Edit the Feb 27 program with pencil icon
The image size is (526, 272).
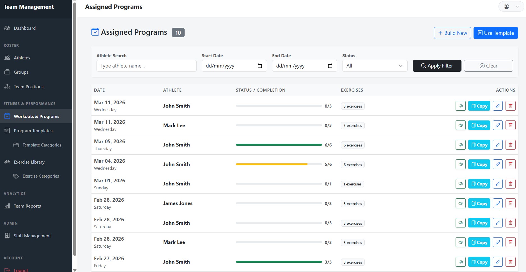point(498,262)
